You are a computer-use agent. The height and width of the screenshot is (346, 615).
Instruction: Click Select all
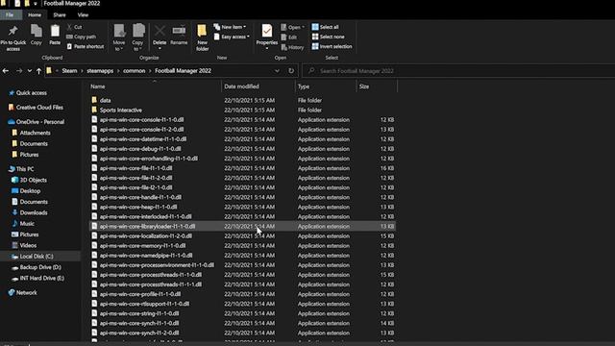pos(325,27)
